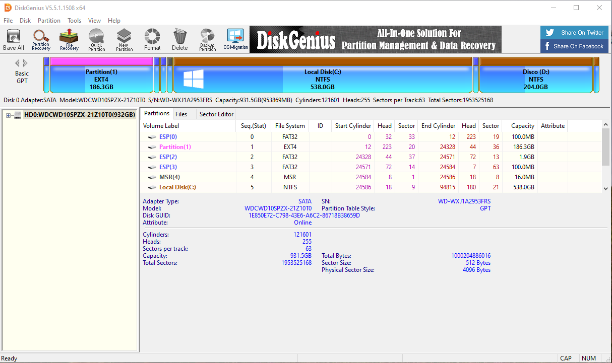Click the 186.3GB capacity cell
The image size is (612, 363).
pyautogui.click(x=524, y=147)
